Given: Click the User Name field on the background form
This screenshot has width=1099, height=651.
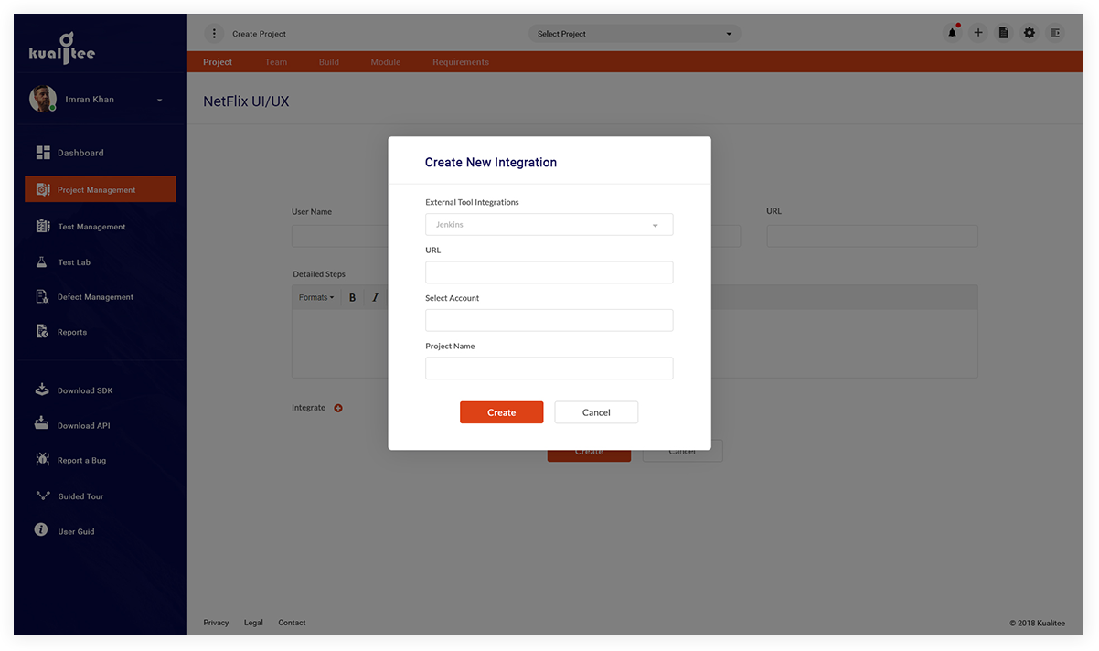Looking at the screenshot, I should (340, 236).
